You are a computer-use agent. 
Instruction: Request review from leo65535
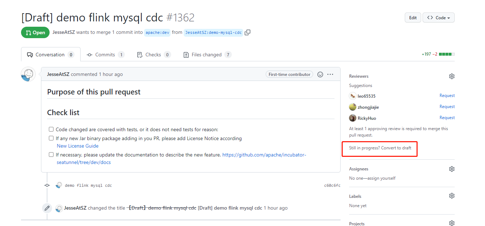(447, 96)
